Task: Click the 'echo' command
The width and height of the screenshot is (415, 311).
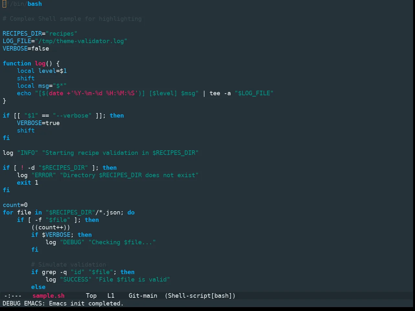Action: pyautogui.click(x=24, y=93)
